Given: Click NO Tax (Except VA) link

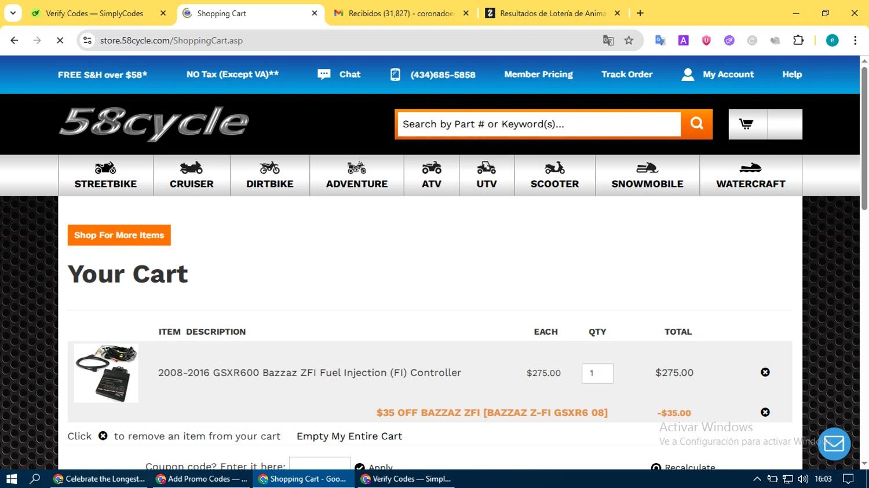Looking at the screenshot, I should pyautogui.click(x=232, y=75).
